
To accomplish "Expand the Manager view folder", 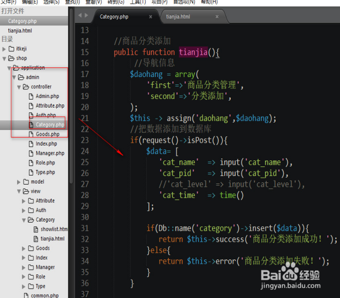I will (24, 268).
